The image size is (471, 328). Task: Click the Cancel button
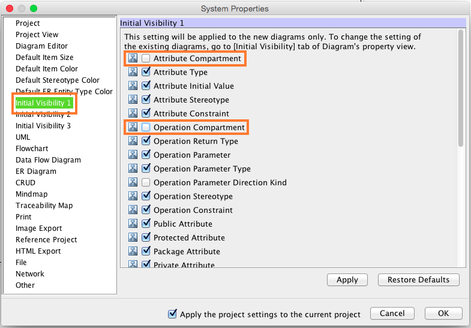pyautogui.click(x=392, y=314)
